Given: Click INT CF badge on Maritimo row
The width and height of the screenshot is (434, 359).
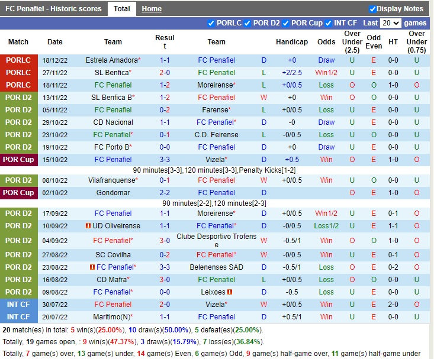Looking at the screenshot, I should (x=18, y=317).
